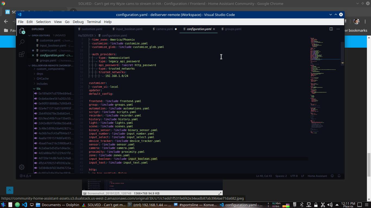Click the forum scroll-to-top arrow button

[x=10, y=190]
